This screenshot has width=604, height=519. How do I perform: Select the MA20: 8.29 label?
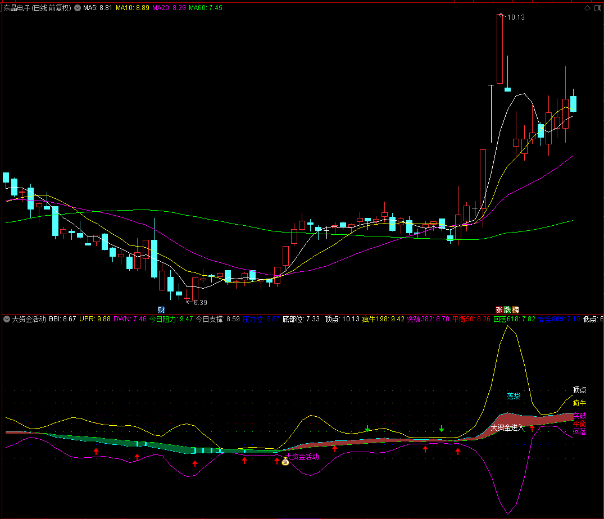[x=169, y=8]
